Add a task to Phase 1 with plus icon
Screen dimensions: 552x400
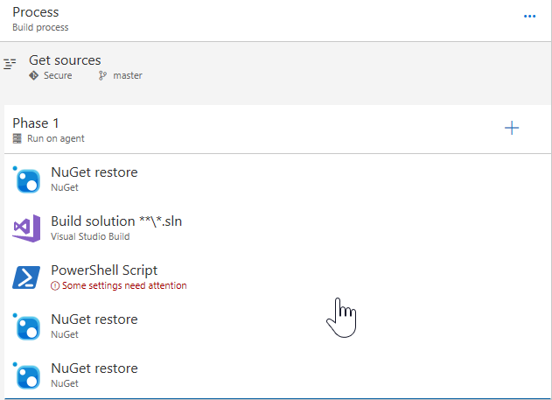coord(512,128)
